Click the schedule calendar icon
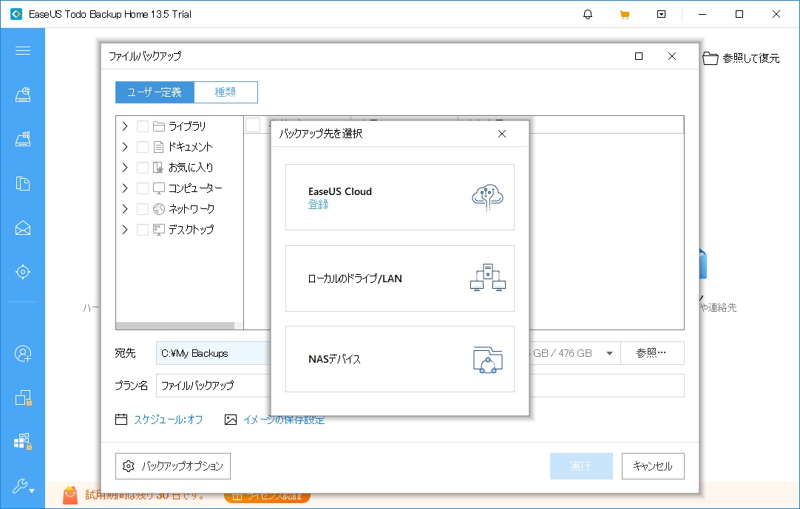 [x=121, y=419]
